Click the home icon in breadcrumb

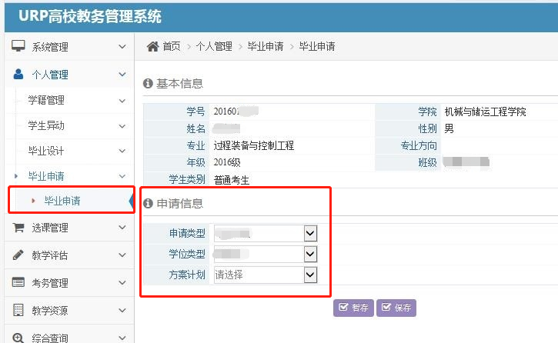click(152, 46)
